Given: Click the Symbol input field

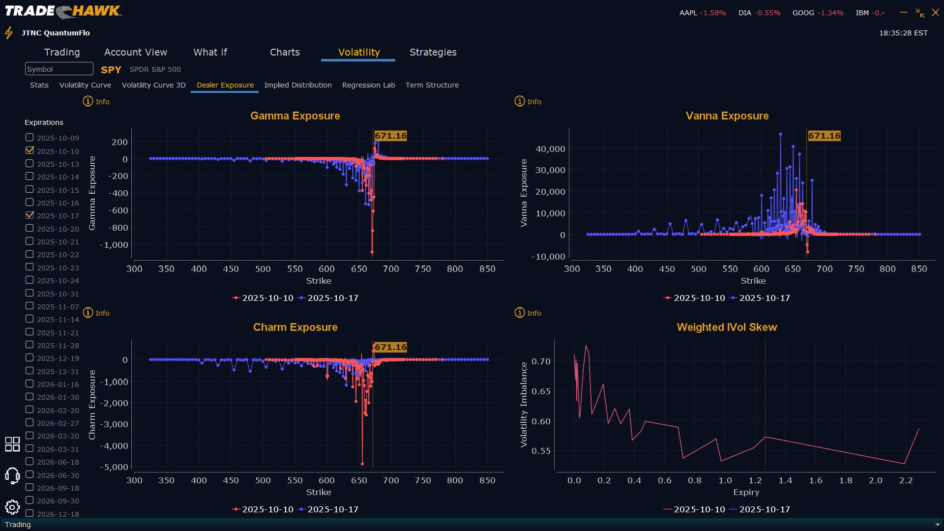Looking at the screenshot, I should pyautogui.click(x=59, y=69).
